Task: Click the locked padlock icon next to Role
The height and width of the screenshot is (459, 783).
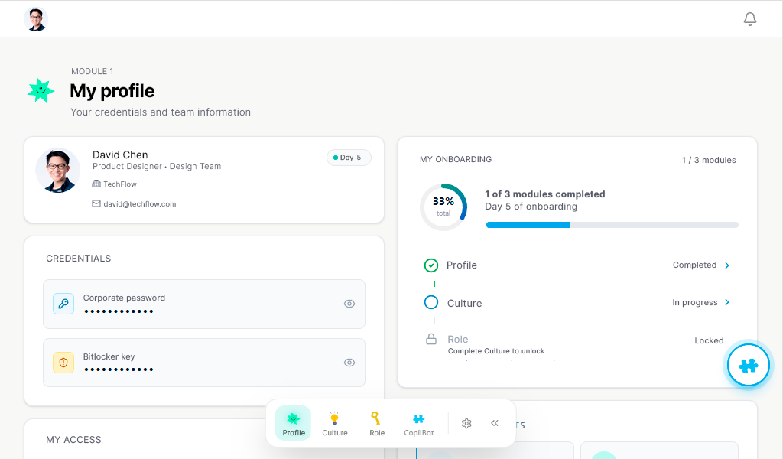Action: pos(430,339)
